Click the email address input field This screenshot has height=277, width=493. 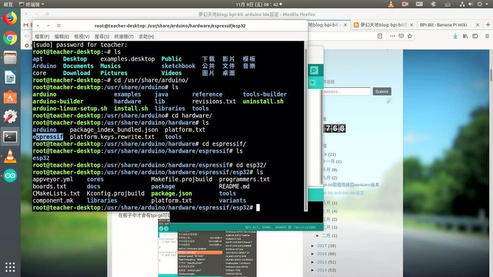[346, 92]
